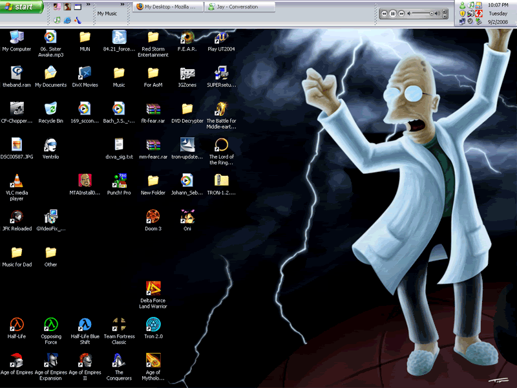Switch to Jay - Conversation taskbar window
The width and height of the screenshot is (517, 388).
pyautogui.click(x=240, y=7)
